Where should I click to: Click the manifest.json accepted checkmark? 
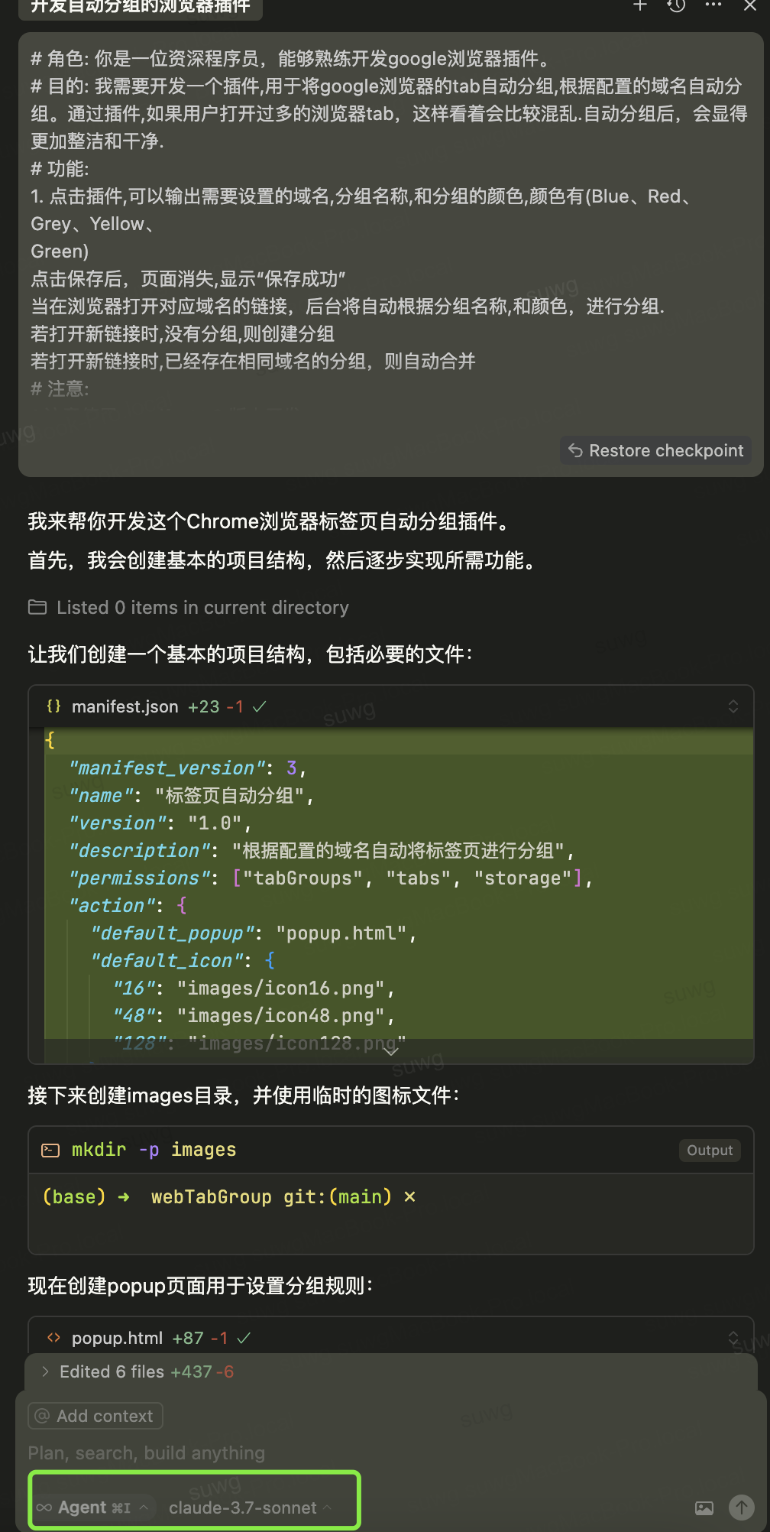tap(260, 706)
